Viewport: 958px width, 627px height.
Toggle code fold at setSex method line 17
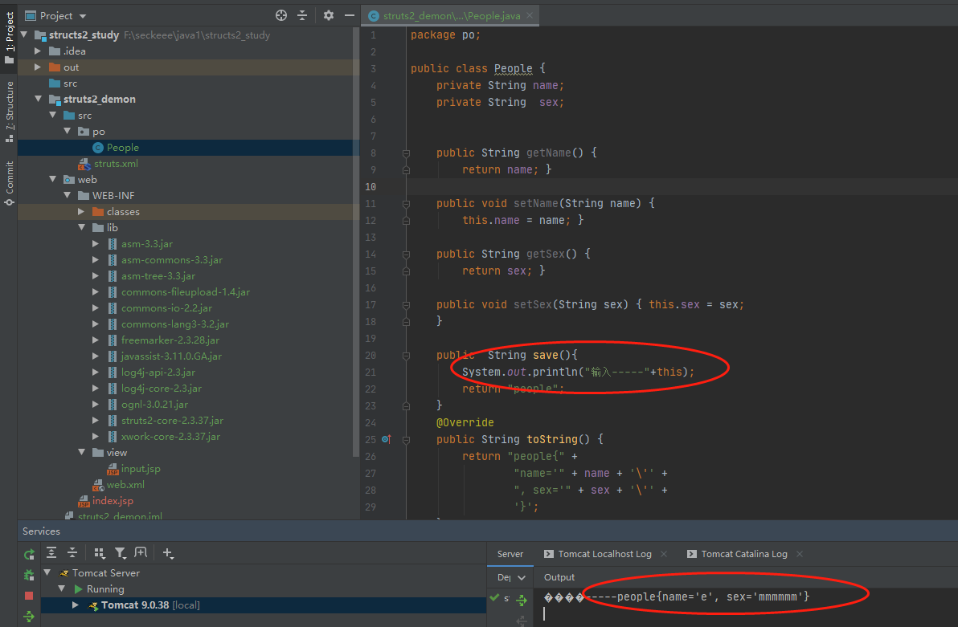(406, 304)
